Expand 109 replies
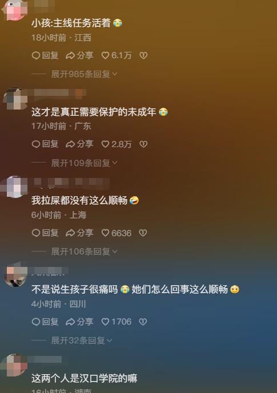277x393 pixels. [x=84, y=163]
